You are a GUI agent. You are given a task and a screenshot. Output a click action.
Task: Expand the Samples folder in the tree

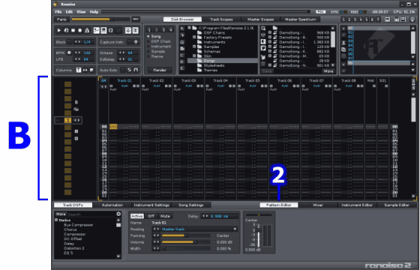point(194,46)
